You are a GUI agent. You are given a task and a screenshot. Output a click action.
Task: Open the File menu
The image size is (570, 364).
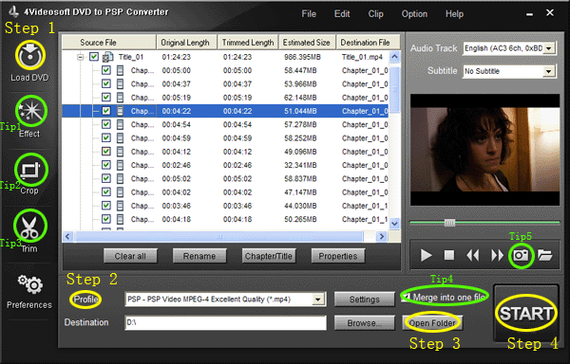click(x=309, y=14)
